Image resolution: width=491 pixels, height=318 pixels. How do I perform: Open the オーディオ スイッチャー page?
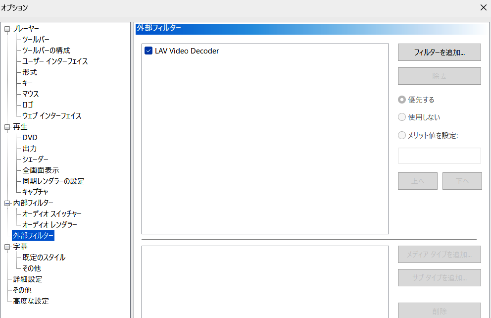coord(52,214)
